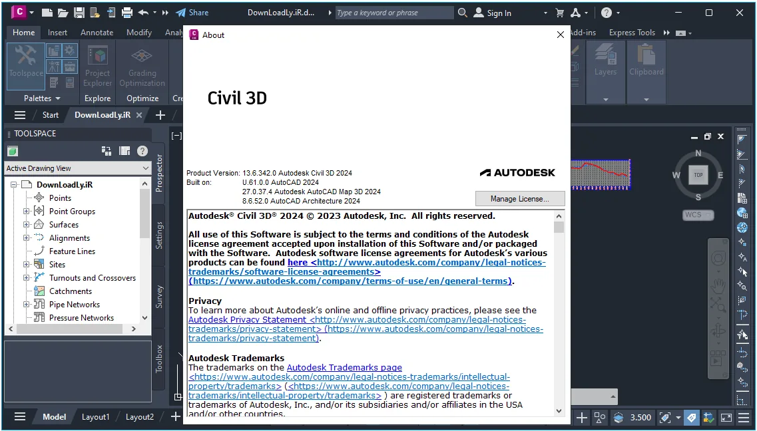Expand the Surfaces tree node
This screenshot has height=431, width=757.
click(x=26, y=225)
